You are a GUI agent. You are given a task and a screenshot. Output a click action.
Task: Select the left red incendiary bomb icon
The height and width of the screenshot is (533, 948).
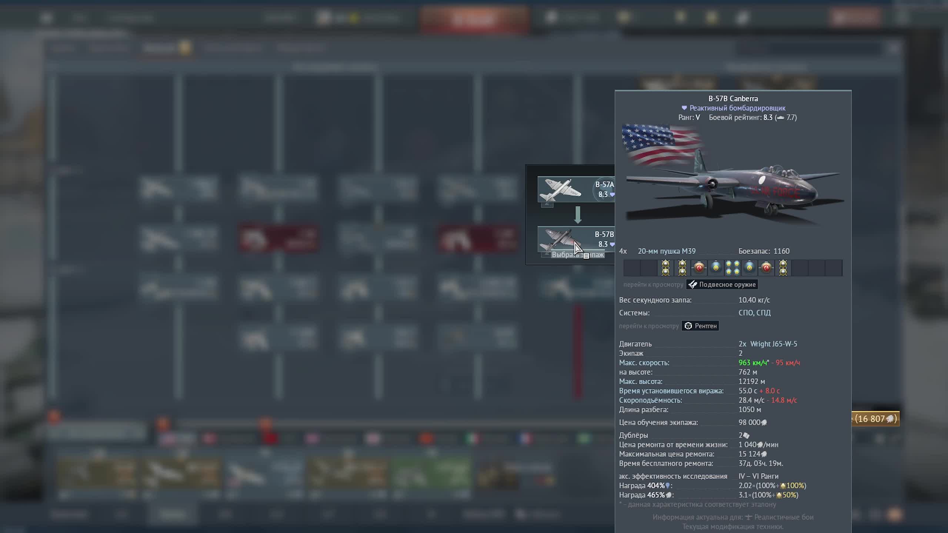click(699, 268)
